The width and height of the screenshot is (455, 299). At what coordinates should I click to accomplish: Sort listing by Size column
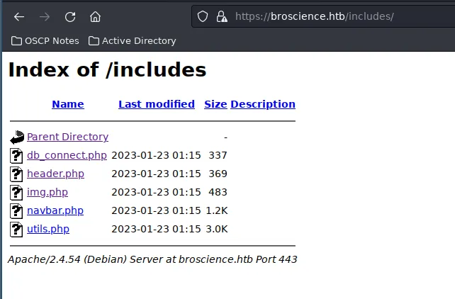pyautogui.click(x=215, y=104)
